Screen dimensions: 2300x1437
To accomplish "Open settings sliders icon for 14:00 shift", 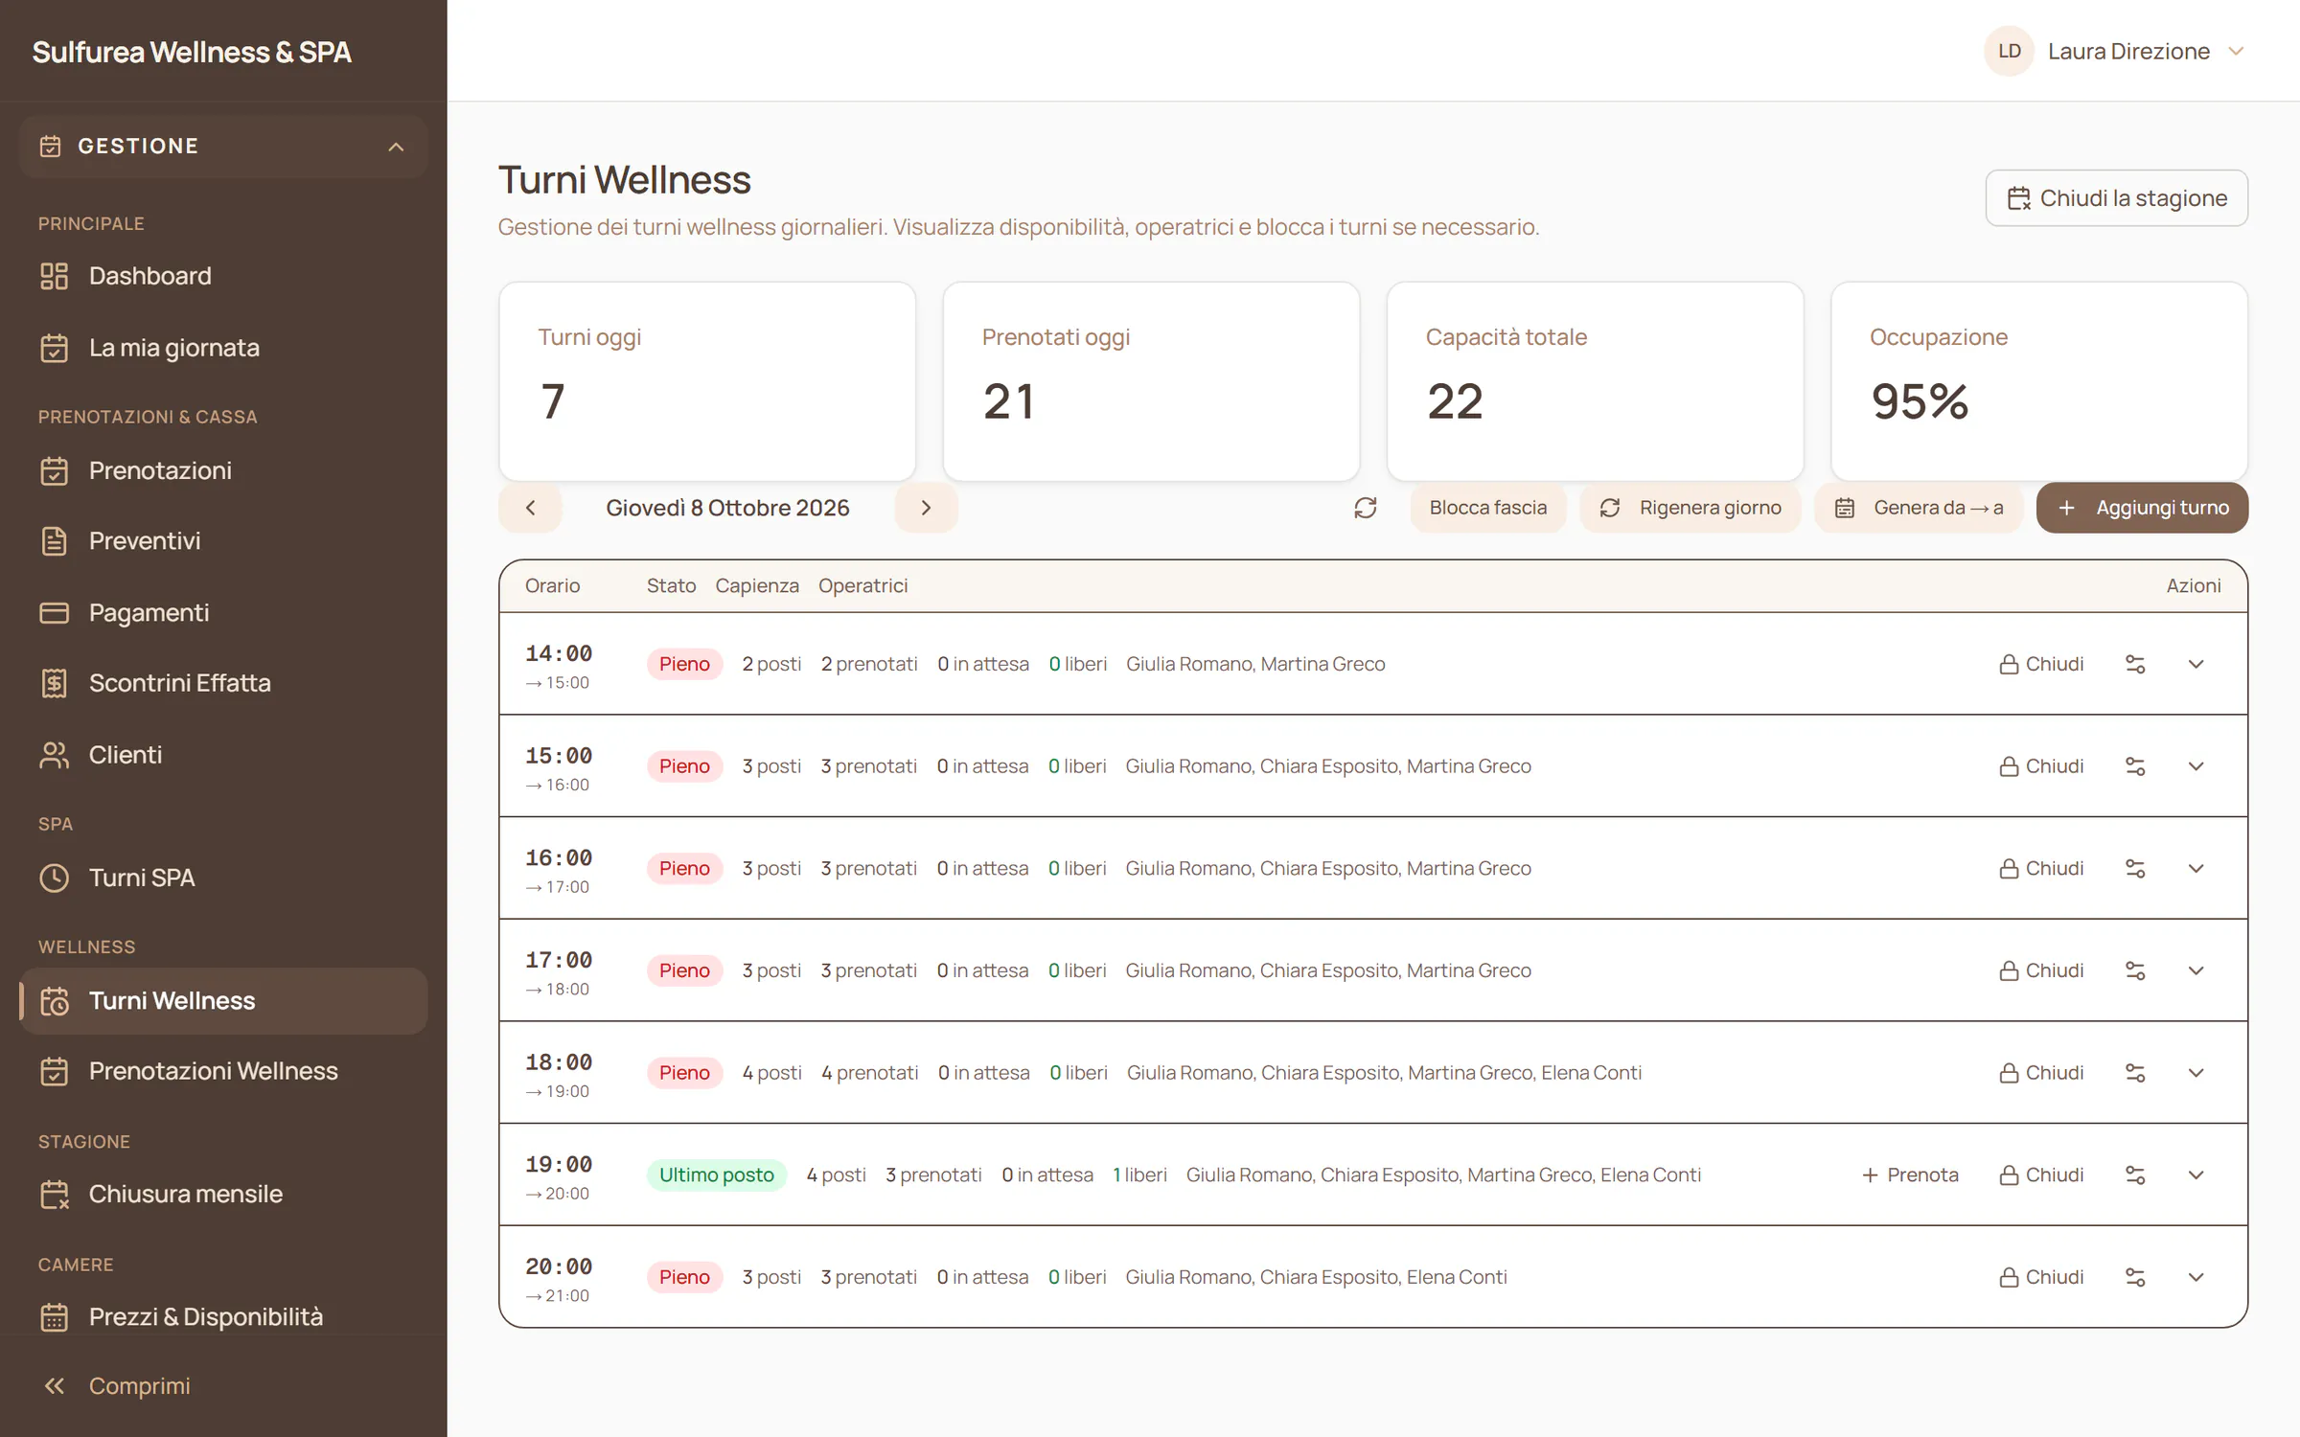I will point(2134,664).
